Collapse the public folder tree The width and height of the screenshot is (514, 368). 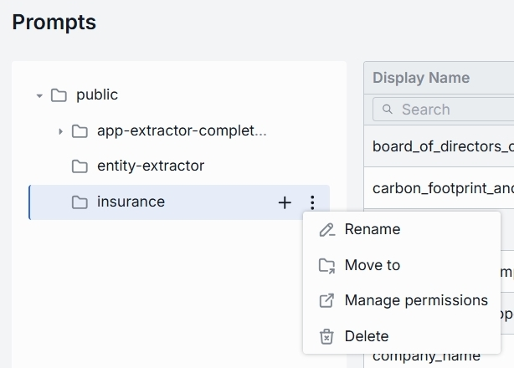point(39,96)
